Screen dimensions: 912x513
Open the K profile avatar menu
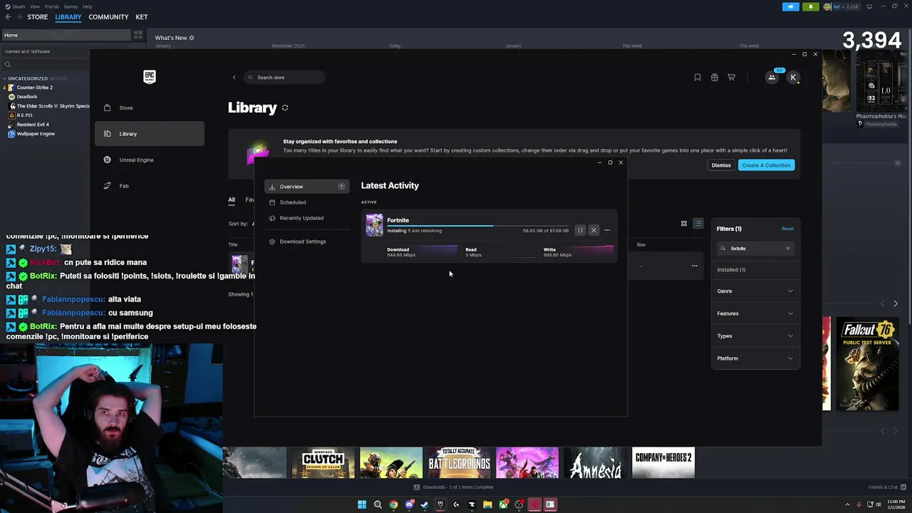tap(793, 77)
